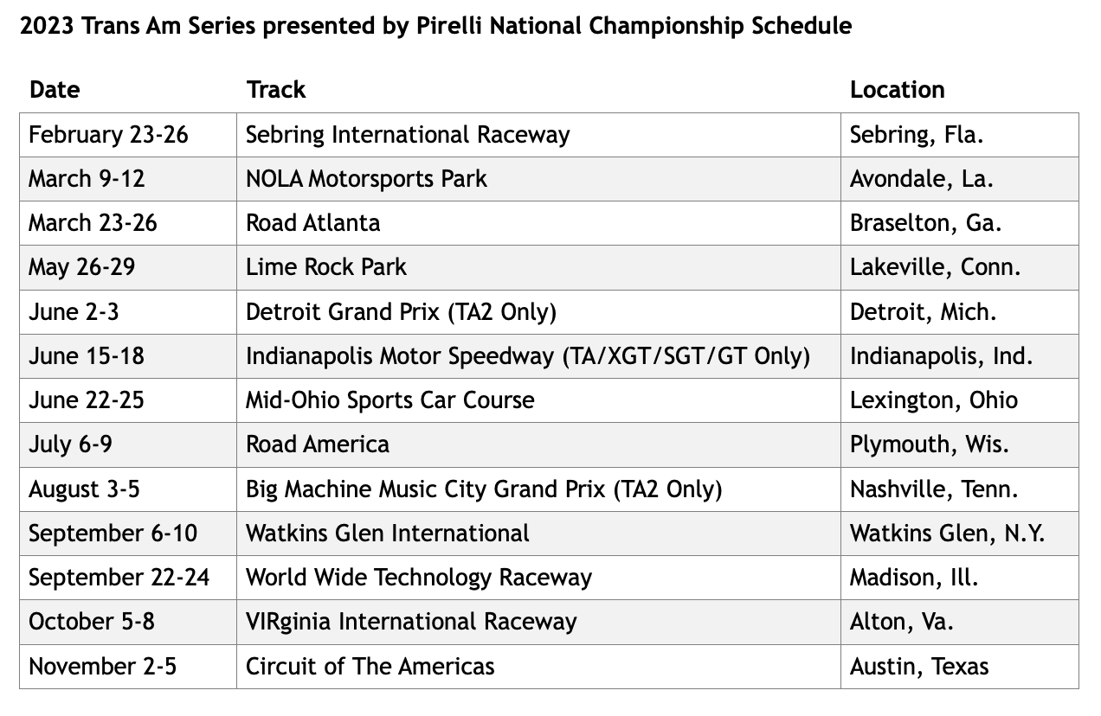1101x716 pixels.
Task: Click the Road America track cell
Action: (318, 444)
